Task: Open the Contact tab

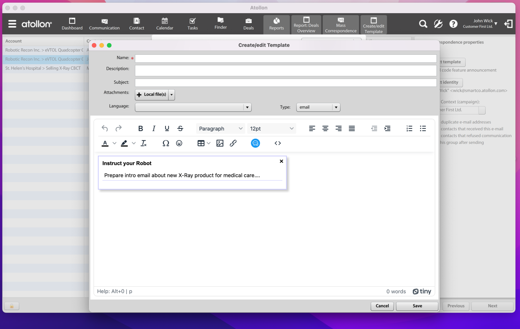Action: [136, 24]
